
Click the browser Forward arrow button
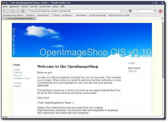[x=8, y=11]
